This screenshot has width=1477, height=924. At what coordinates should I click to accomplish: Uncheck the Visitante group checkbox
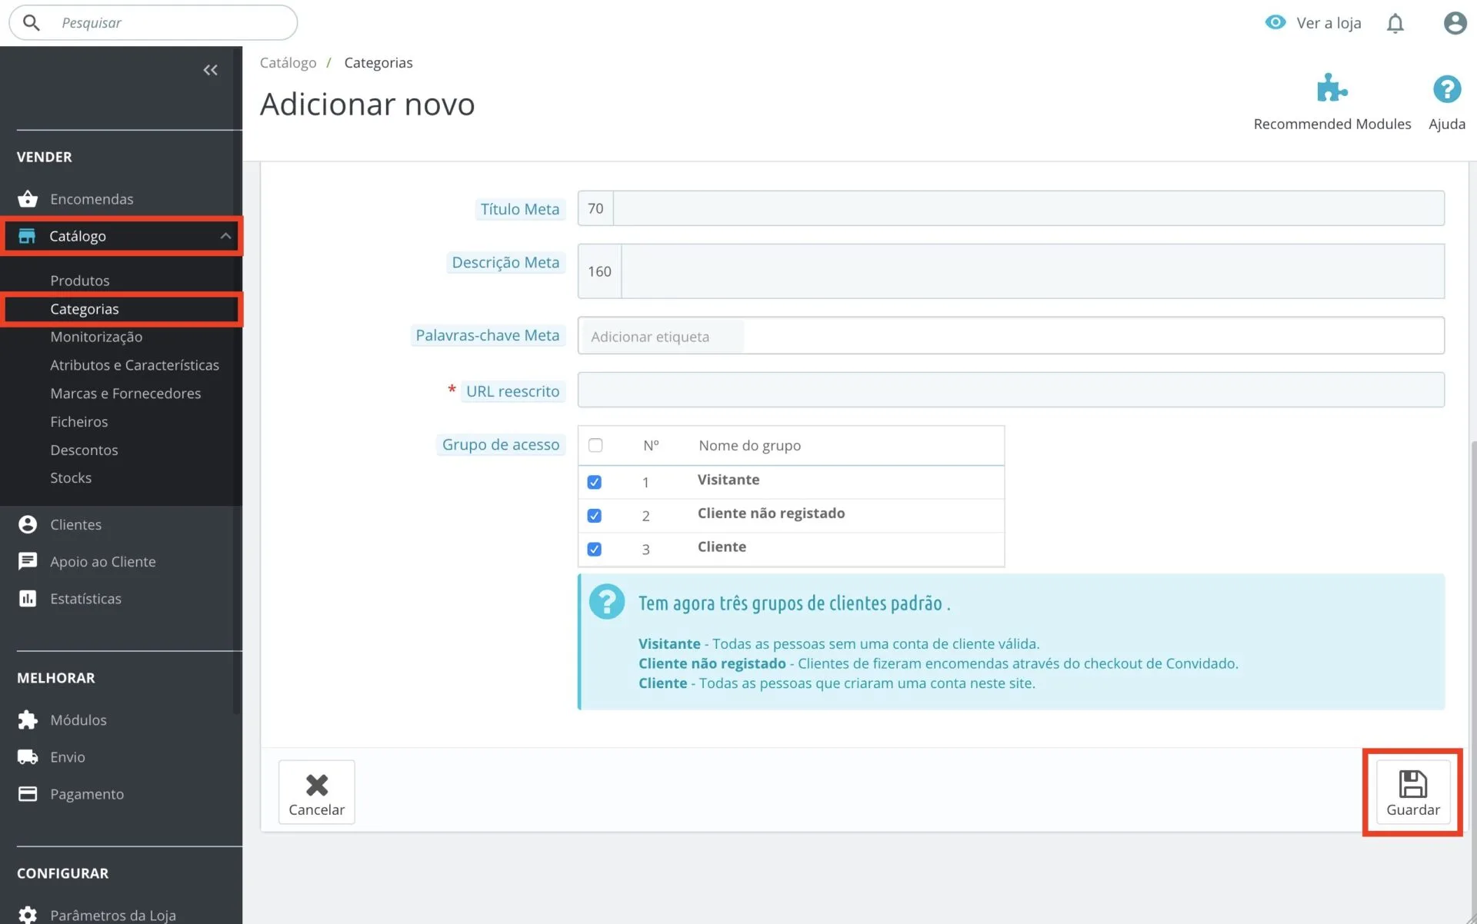click(594, 482)
